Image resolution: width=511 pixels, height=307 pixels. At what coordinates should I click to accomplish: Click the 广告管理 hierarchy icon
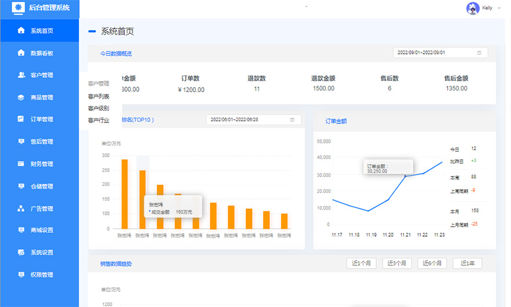[x=21, y=208]
